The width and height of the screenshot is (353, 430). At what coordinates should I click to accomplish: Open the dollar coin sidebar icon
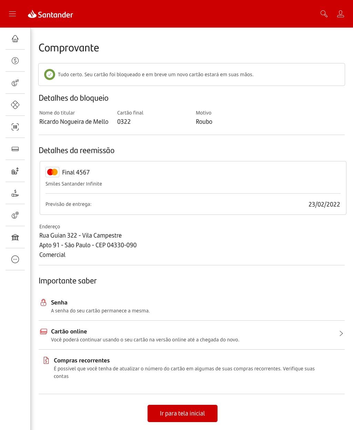point(15,61)
